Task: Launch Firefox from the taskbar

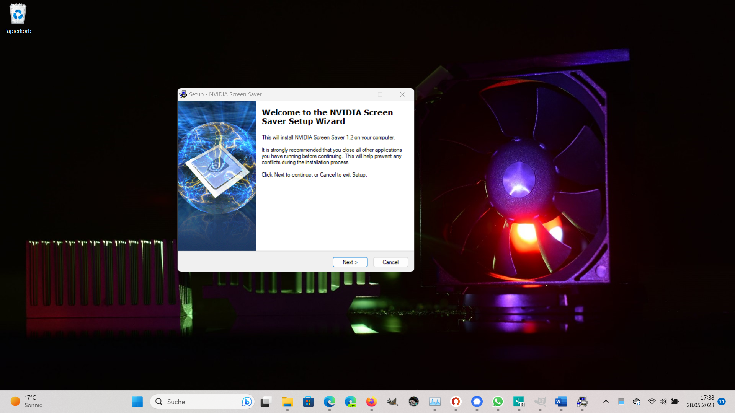Action: click(371, 402)
